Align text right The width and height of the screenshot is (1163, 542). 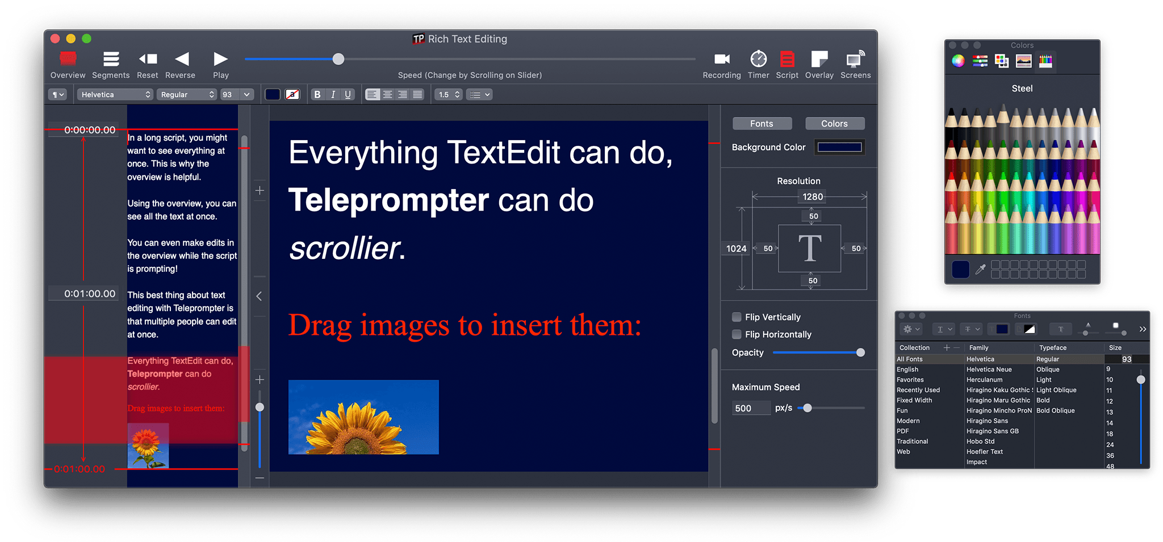(403, 95)
